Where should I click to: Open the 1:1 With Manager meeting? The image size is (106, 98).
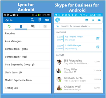pyautogui.click(x=78, y=47)
